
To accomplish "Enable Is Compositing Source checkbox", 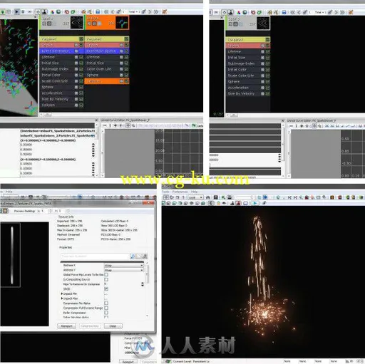I will [x=106, y=279].
